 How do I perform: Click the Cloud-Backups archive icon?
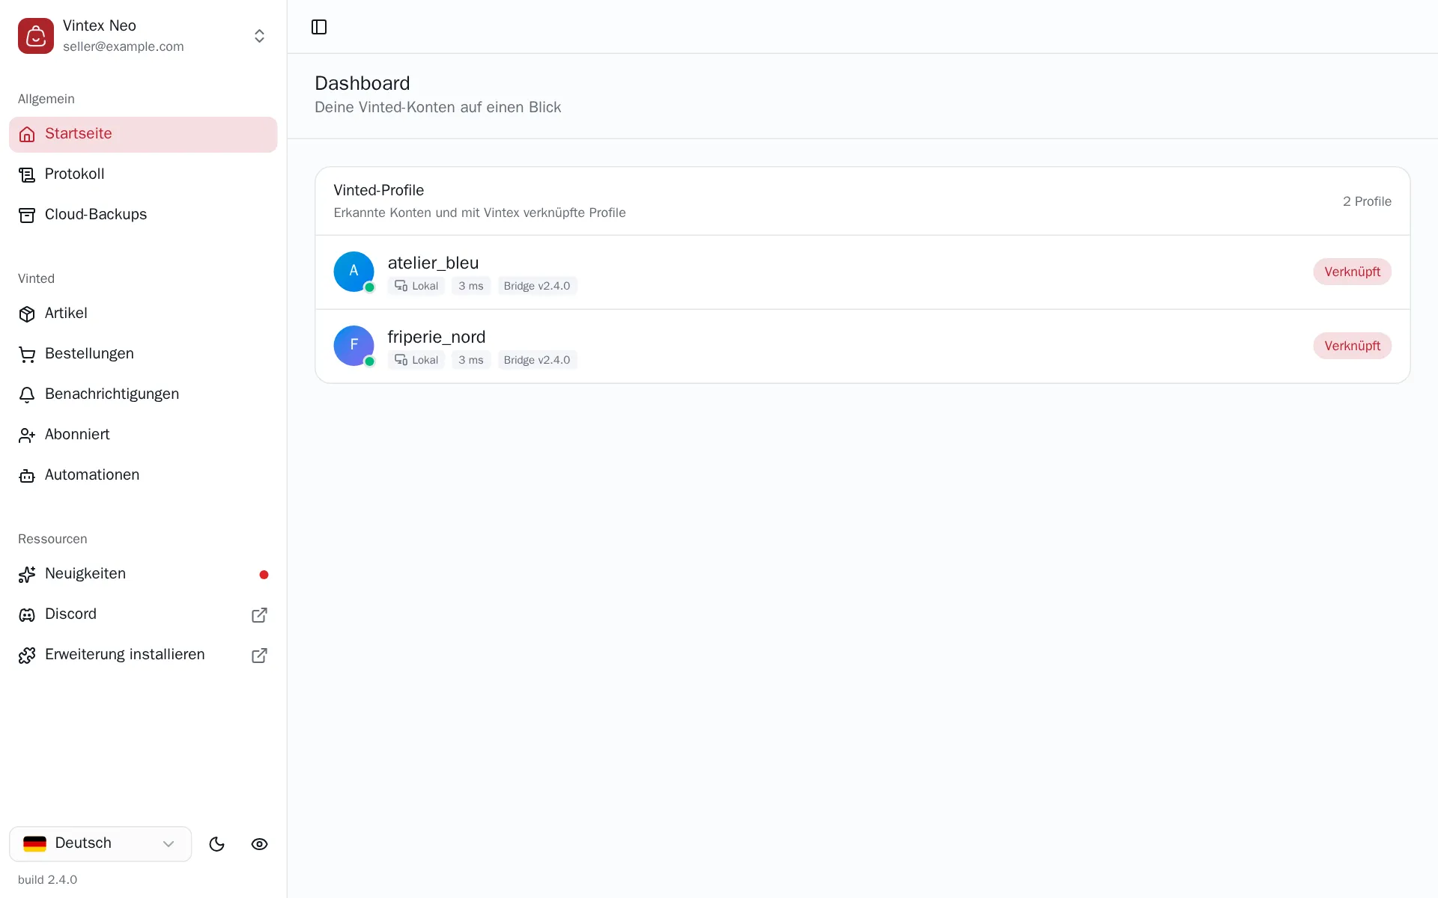(27, 216)
